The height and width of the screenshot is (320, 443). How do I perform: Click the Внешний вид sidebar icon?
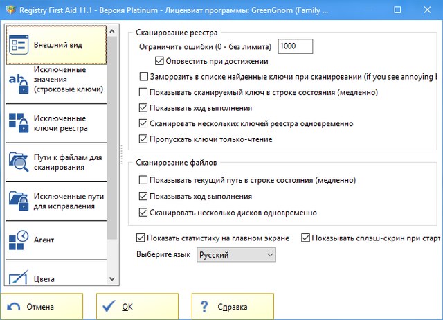coord(19,45)
